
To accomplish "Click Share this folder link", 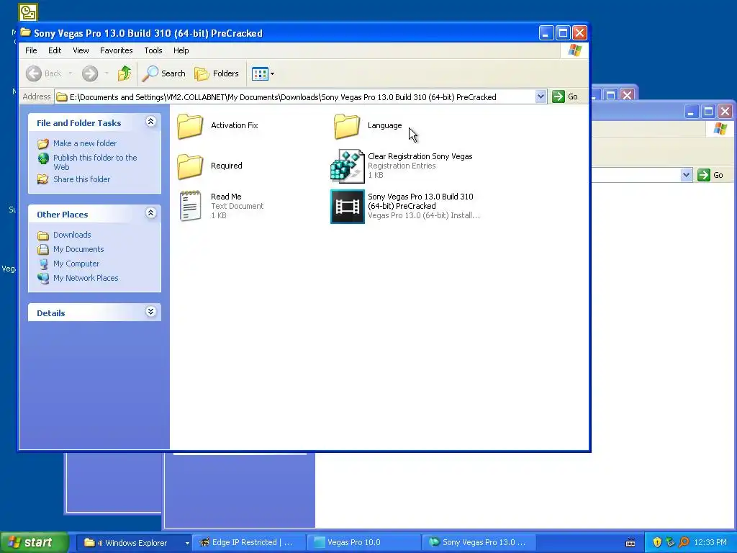I will pyautogui.click(x=82, y=179).
